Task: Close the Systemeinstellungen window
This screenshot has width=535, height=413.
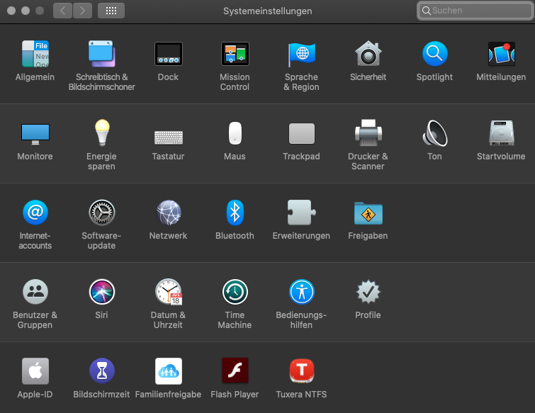Action: [11, 11]
